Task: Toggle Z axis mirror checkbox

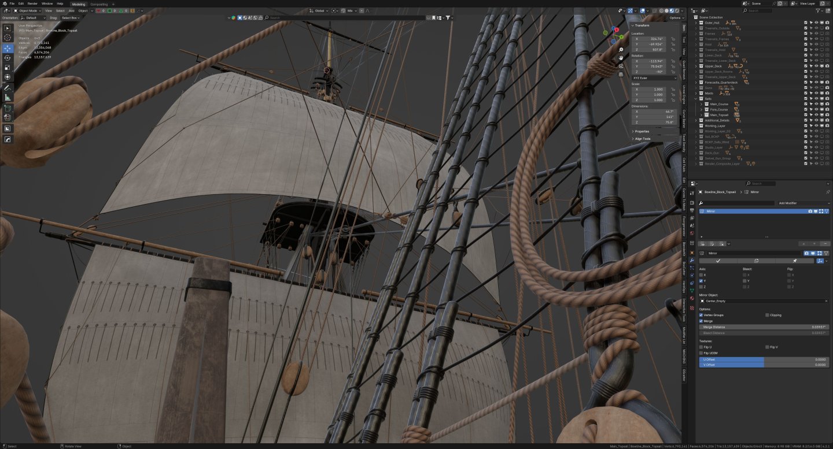Action: [701, 287]
